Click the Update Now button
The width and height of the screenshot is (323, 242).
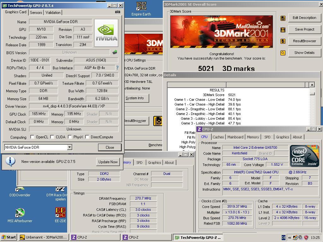[108, 162]
